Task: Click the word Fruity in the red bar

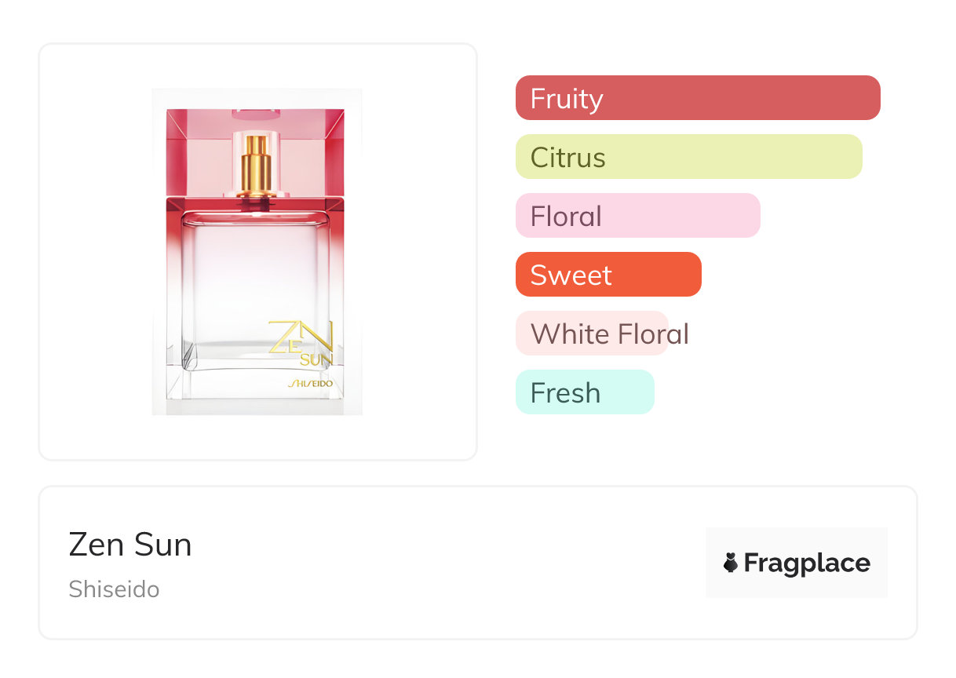Action: pyautogui.click(x=566, y=99)
